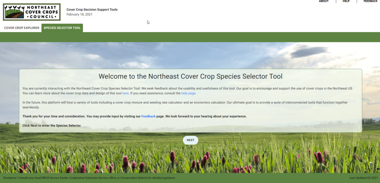Image resolution: width=380 pixels, height=183 pixels.
Task: Click "Click Next to enter the Species Selector."
Action: pos(52,126)
